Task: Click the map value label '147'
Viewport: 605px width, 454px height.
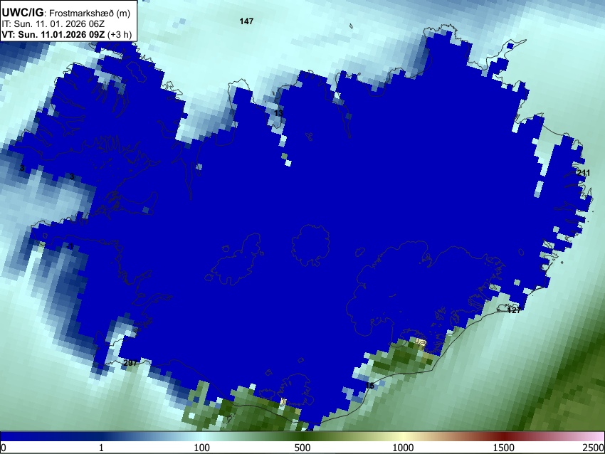Action: point(246,21)
